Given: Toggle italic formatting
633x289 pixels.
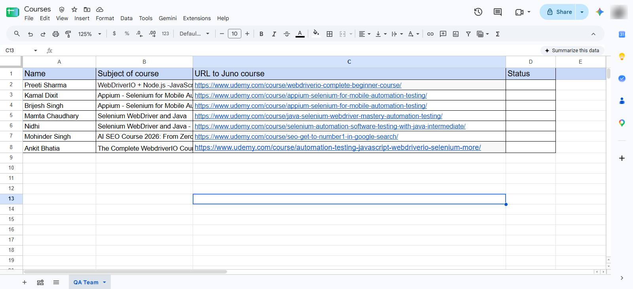Looking at the screenshot, I should (x=274, y=34).
